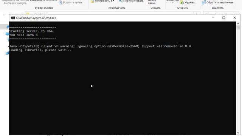Click the 'Обратить выделение' icon
242x136 pixels.
click(x=204, y=2)
